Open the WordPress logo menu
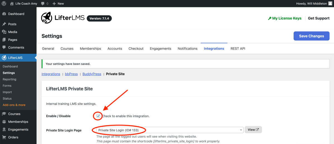This screenshot has height=144, width=334. click(4, 4)
